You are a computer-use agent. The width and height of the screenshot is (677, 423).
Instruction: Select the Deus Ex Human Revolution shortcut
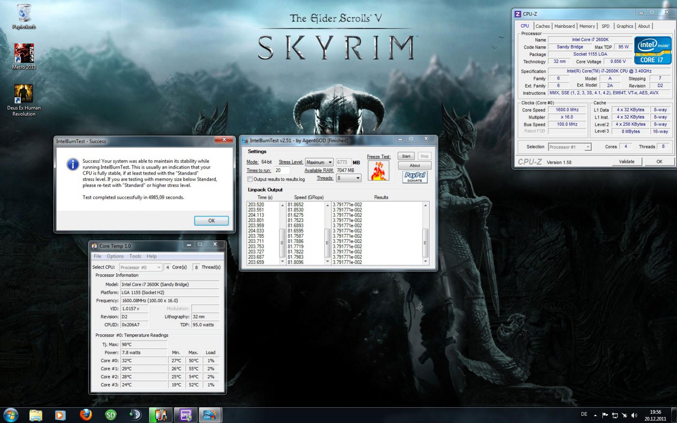(24, 100)
